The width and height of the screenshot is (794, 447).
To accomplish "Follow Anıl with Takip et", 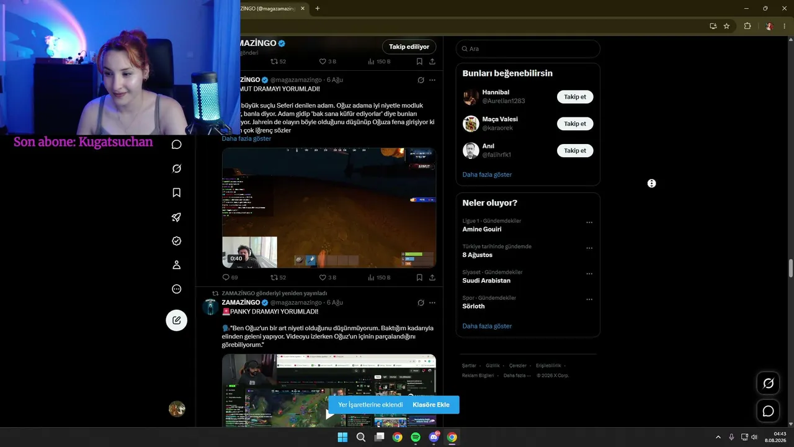I will [575, 150].
